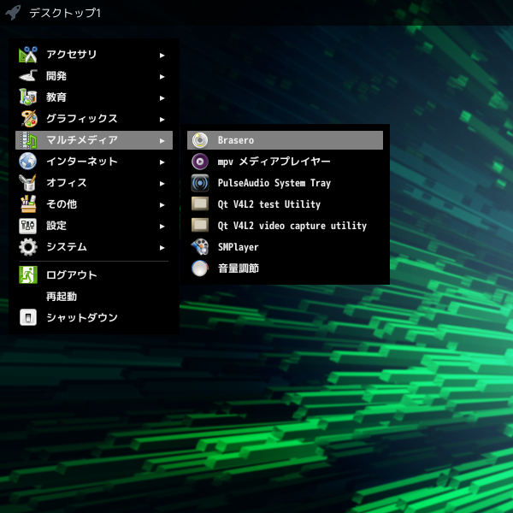Launch Qt V4L2 test Utility
This screenshot has height=513, width=513.
(x=285, y=204)
